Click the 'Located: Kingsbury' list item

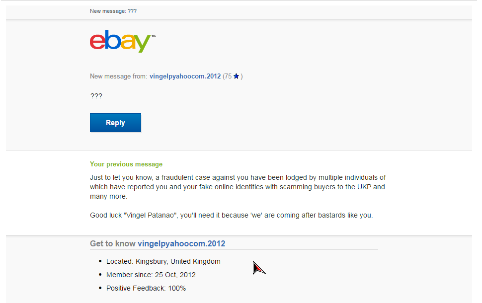point(163,261)
